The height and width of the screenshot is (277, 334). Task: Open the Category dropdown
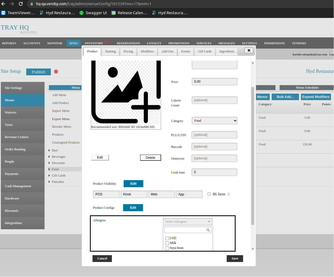(215, 121)
